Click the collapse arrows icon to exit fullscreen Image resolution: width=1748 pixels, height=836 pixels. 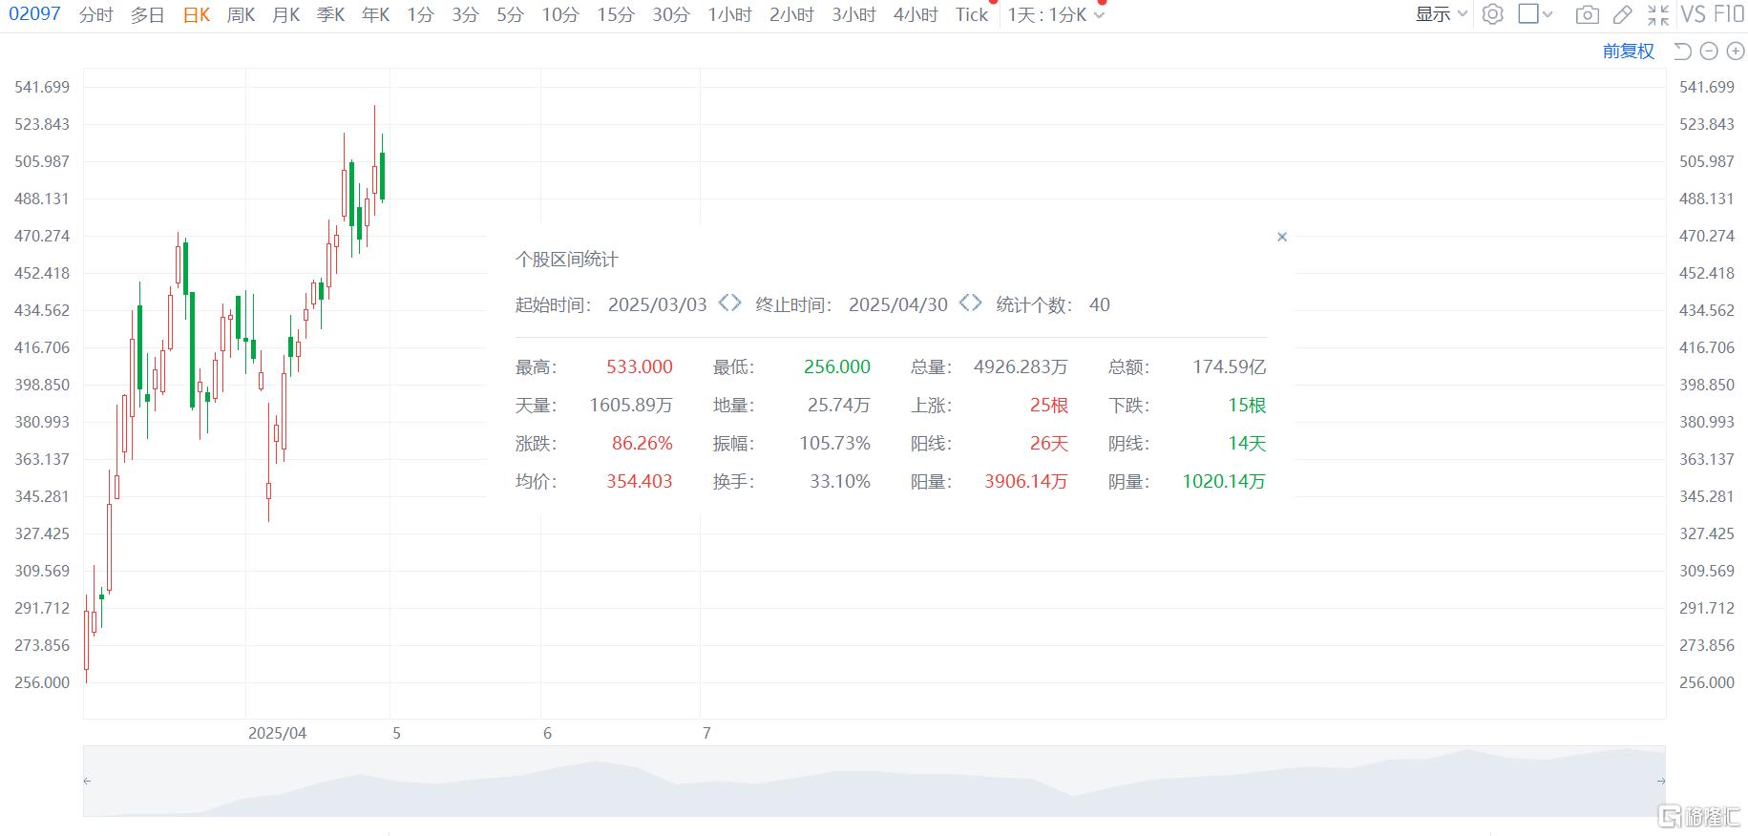click(x=1658, y=14)
